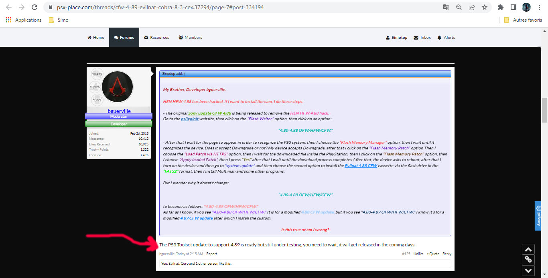This screenshot has width=548, height=278.
Task: Copy link using the chain icon button
Action: pos(528,260)
